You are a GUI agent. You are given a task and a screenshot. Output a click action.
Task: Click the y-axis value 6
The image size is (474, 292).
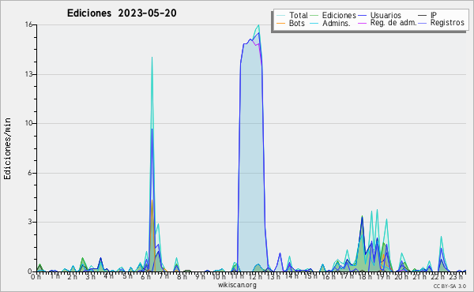30,173
